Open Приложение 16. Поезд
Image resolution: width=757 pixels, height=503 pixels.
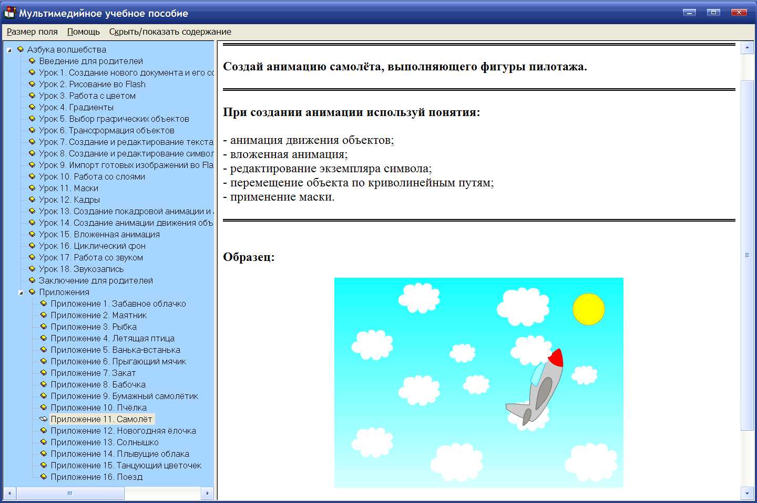[x=96, y=477]
